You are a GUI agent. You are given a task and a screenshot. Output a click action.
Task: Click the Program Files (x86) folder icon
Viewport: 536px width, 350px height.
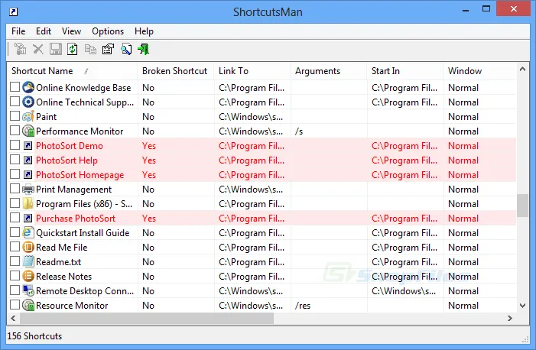(28, 204)
